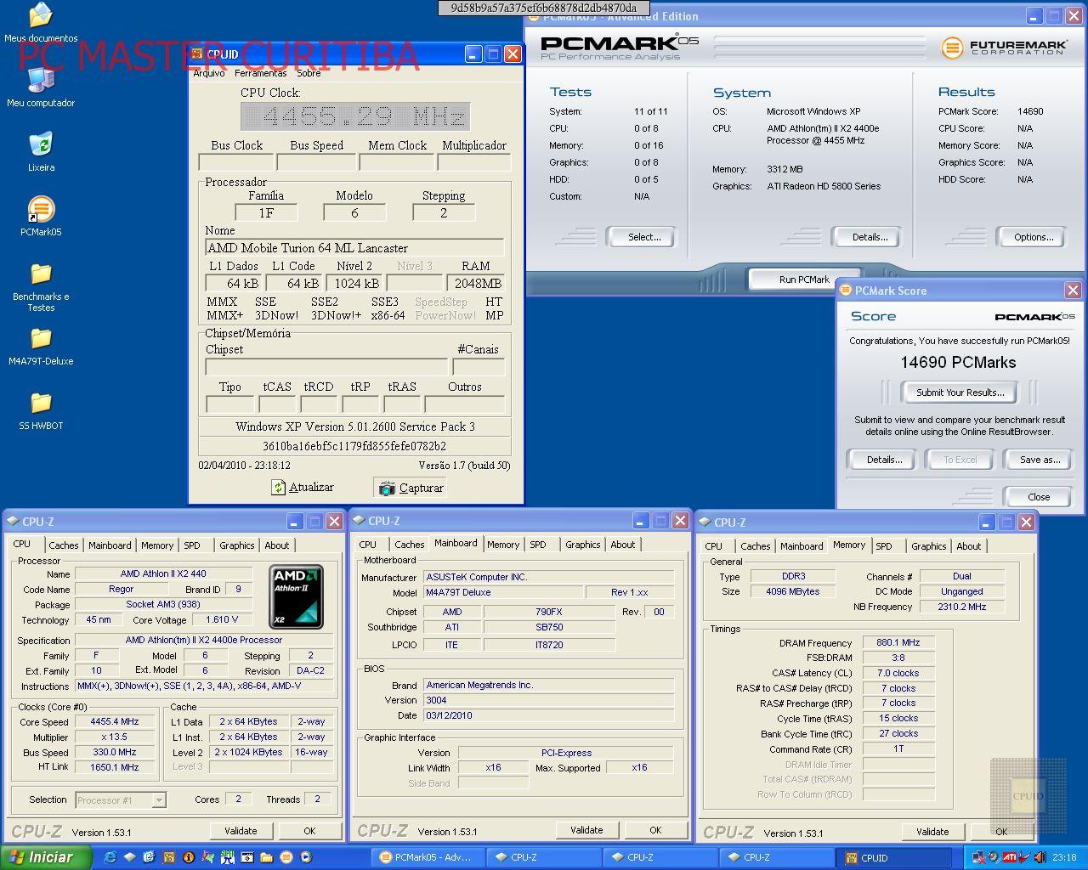Open the Lixeira recycle bin icon
The height and width of the screenshot is (870, 1088).
[41, 144]
